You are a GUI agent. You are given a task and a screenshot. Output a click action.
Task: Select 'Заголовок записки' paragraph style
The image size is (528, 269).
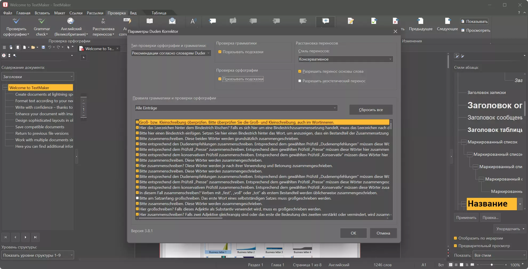click(486, 92)
